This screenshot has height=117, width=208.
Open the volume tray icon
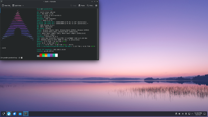pyautogui.click(x=179, y=114)
